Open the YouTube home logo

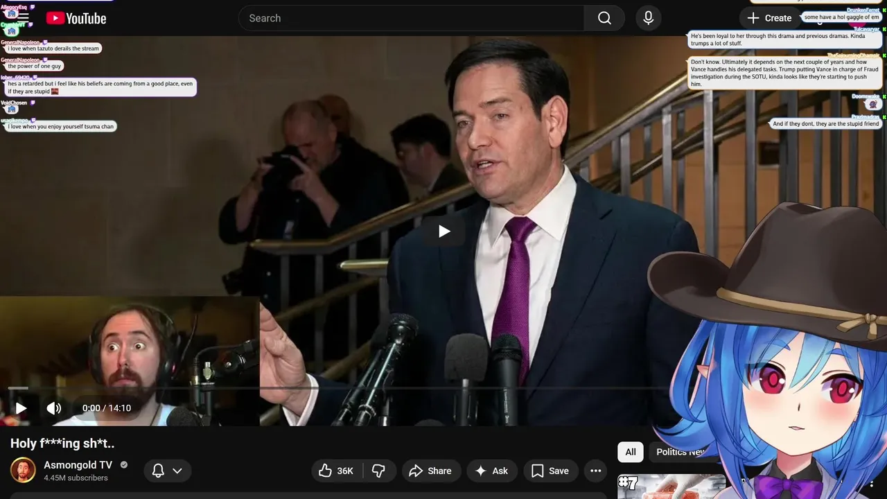[x=76, y=19]
